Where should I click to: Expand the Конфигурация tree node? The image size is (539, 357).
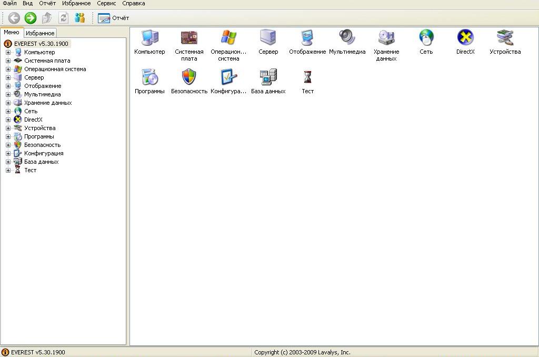pyautogui.click(x=8, y=153)
